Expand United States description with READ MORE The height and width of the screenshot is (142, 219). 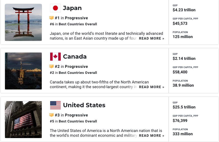coord(152,135)
